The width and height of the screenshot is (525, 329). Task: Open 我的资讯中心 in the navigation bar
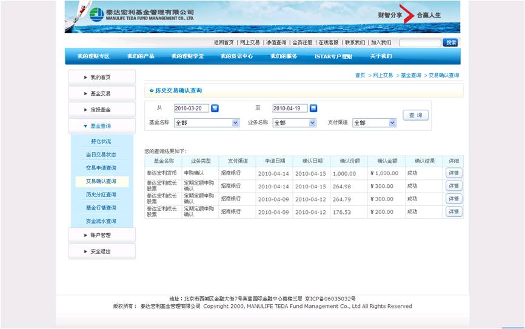[236, 56]
